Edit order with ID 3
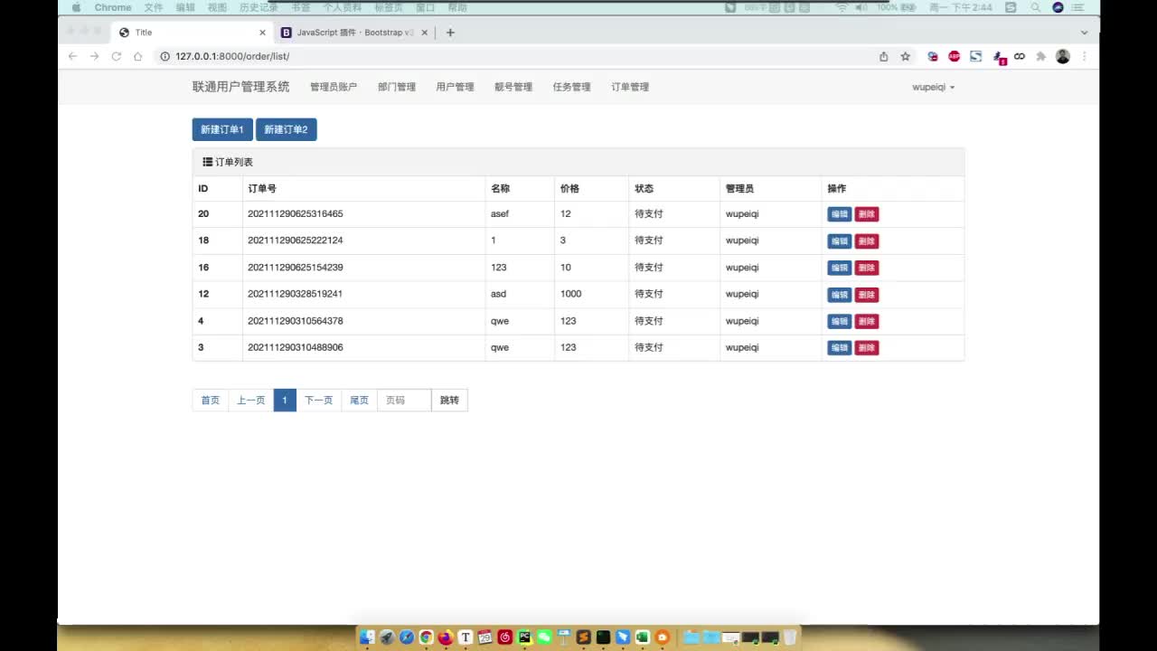The image size is (1157, 651). pos(840,348)
